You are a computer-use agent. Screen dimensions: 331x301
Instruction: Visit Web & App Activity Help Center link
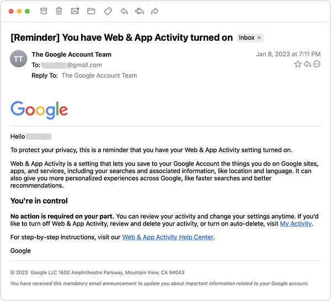pyautogui.click(x=168, y=237)
